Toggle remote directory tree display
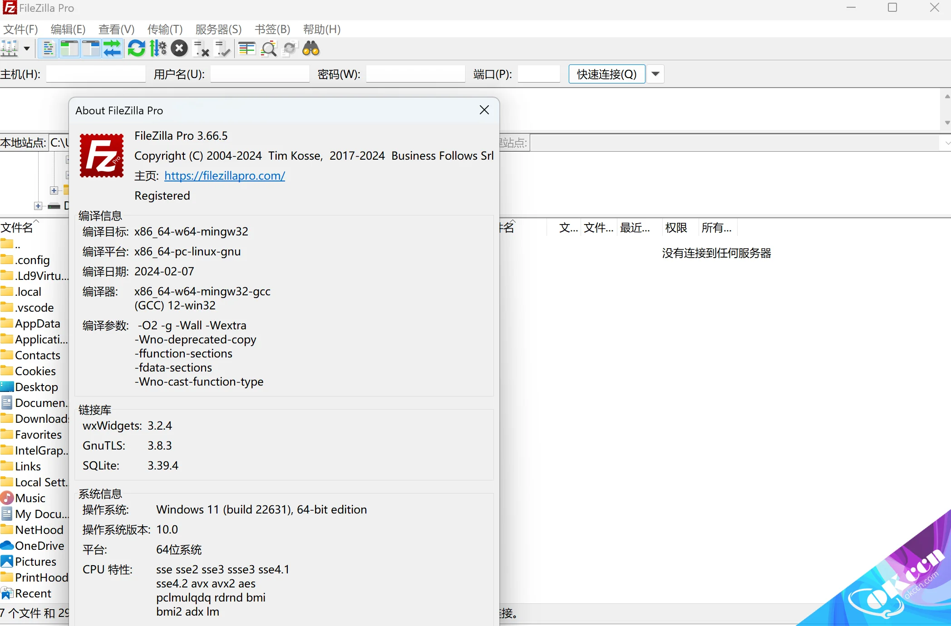 tap(91, 49)
